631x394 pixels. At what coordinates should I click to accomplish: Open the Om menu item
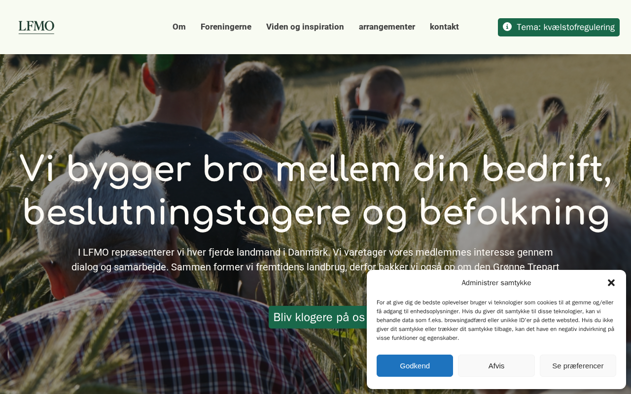coord(179,27)
